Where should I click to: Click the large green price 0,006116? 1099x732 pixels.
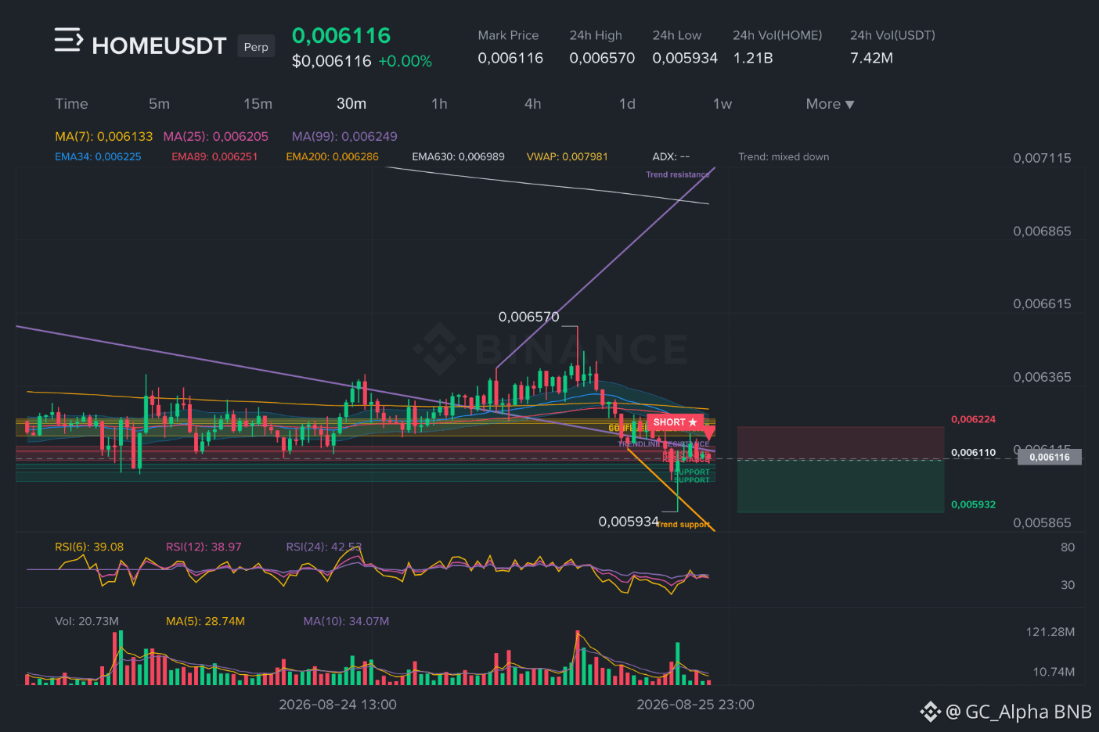(341, 36)
